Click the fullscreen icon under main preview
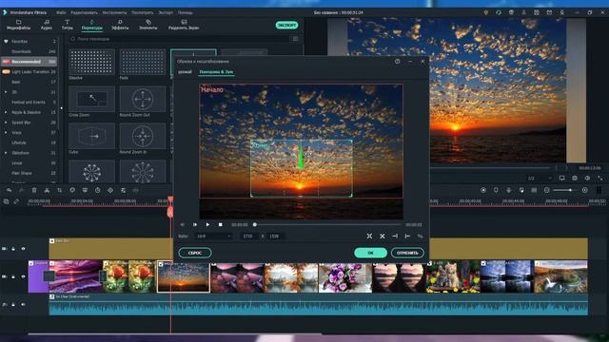Image resolution: width=609 pixels, height=342 pixels. coord(600,178)
